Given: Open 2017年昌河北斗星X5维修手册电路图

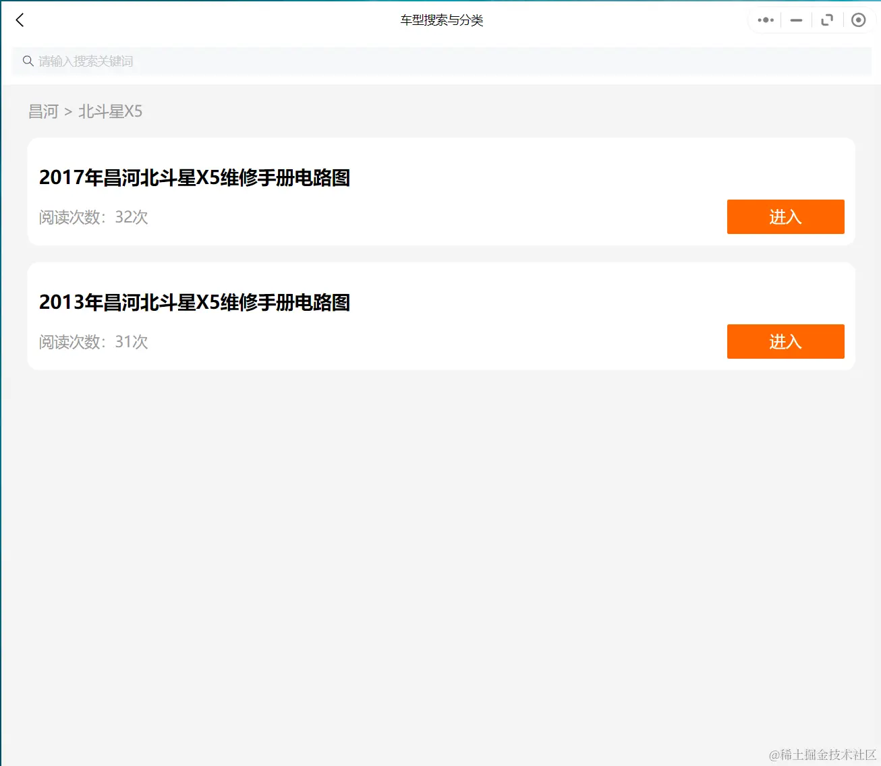Looking at the screenshot, I should 194,178.
